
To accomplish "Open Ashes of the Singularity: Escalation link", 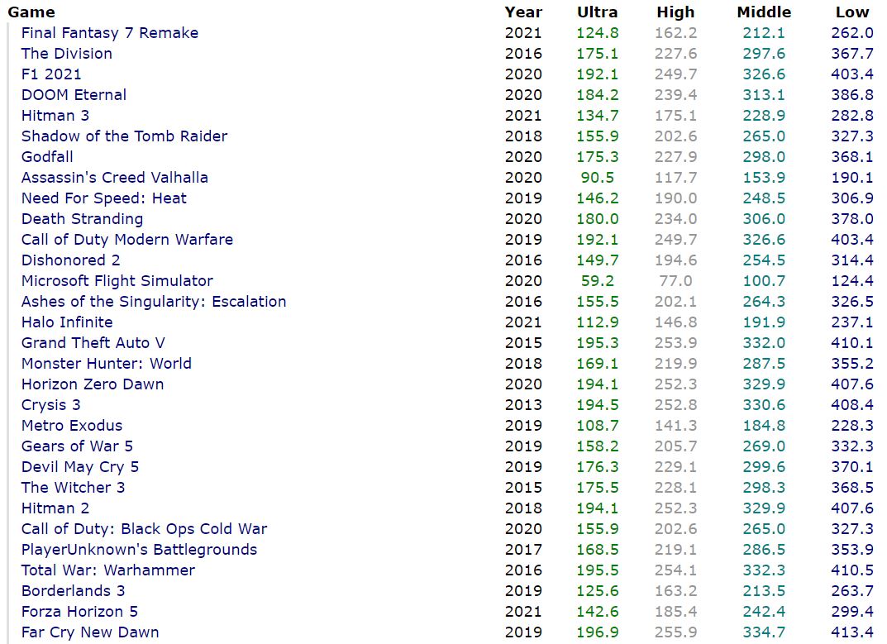I will (x=154, y=302).
